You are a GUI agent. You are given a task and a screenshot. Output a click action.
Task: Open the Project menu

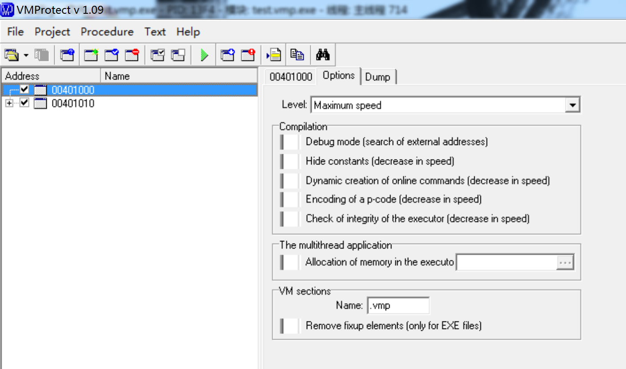53,32
